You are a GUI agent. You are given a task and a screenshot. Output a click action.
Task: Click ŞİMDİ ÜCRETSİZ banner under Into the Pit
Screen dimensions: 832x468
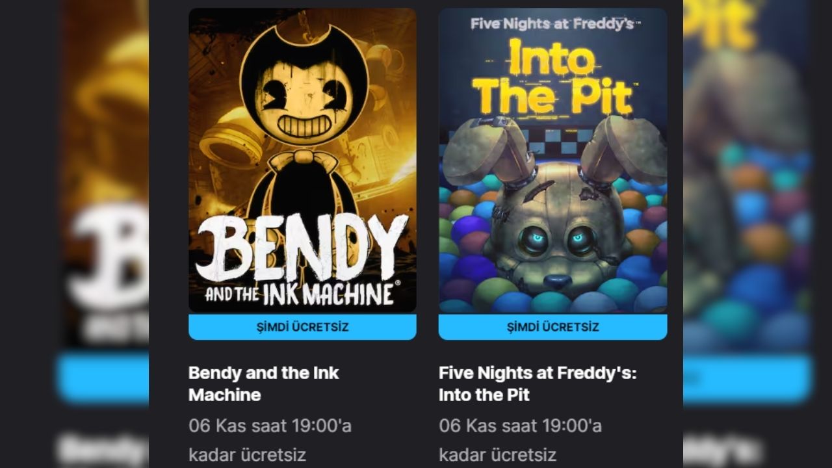pyautogui.click(x=552, y=327)
